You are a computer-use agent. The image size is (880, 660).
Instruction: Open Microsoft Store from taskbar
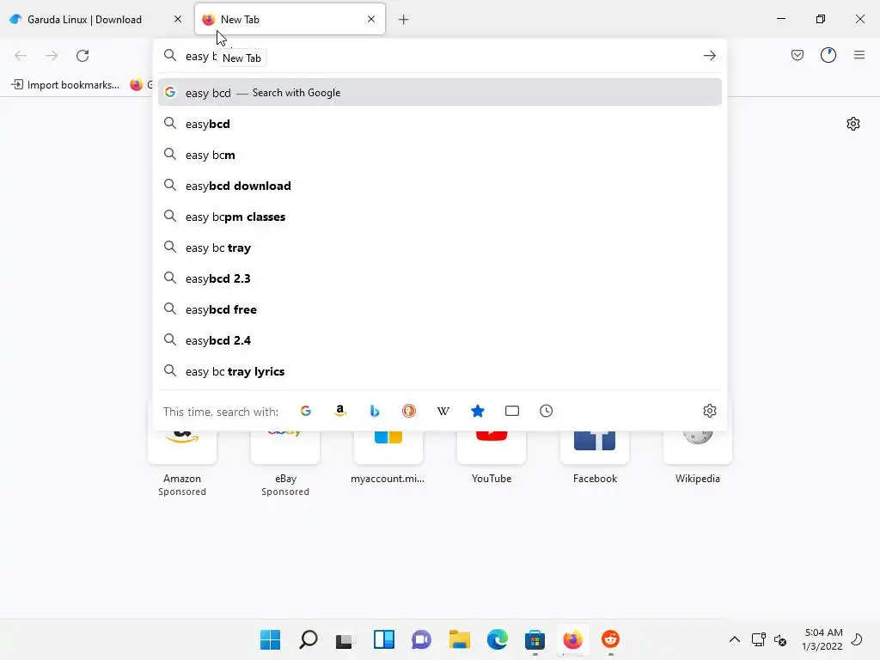click(535, 639)
